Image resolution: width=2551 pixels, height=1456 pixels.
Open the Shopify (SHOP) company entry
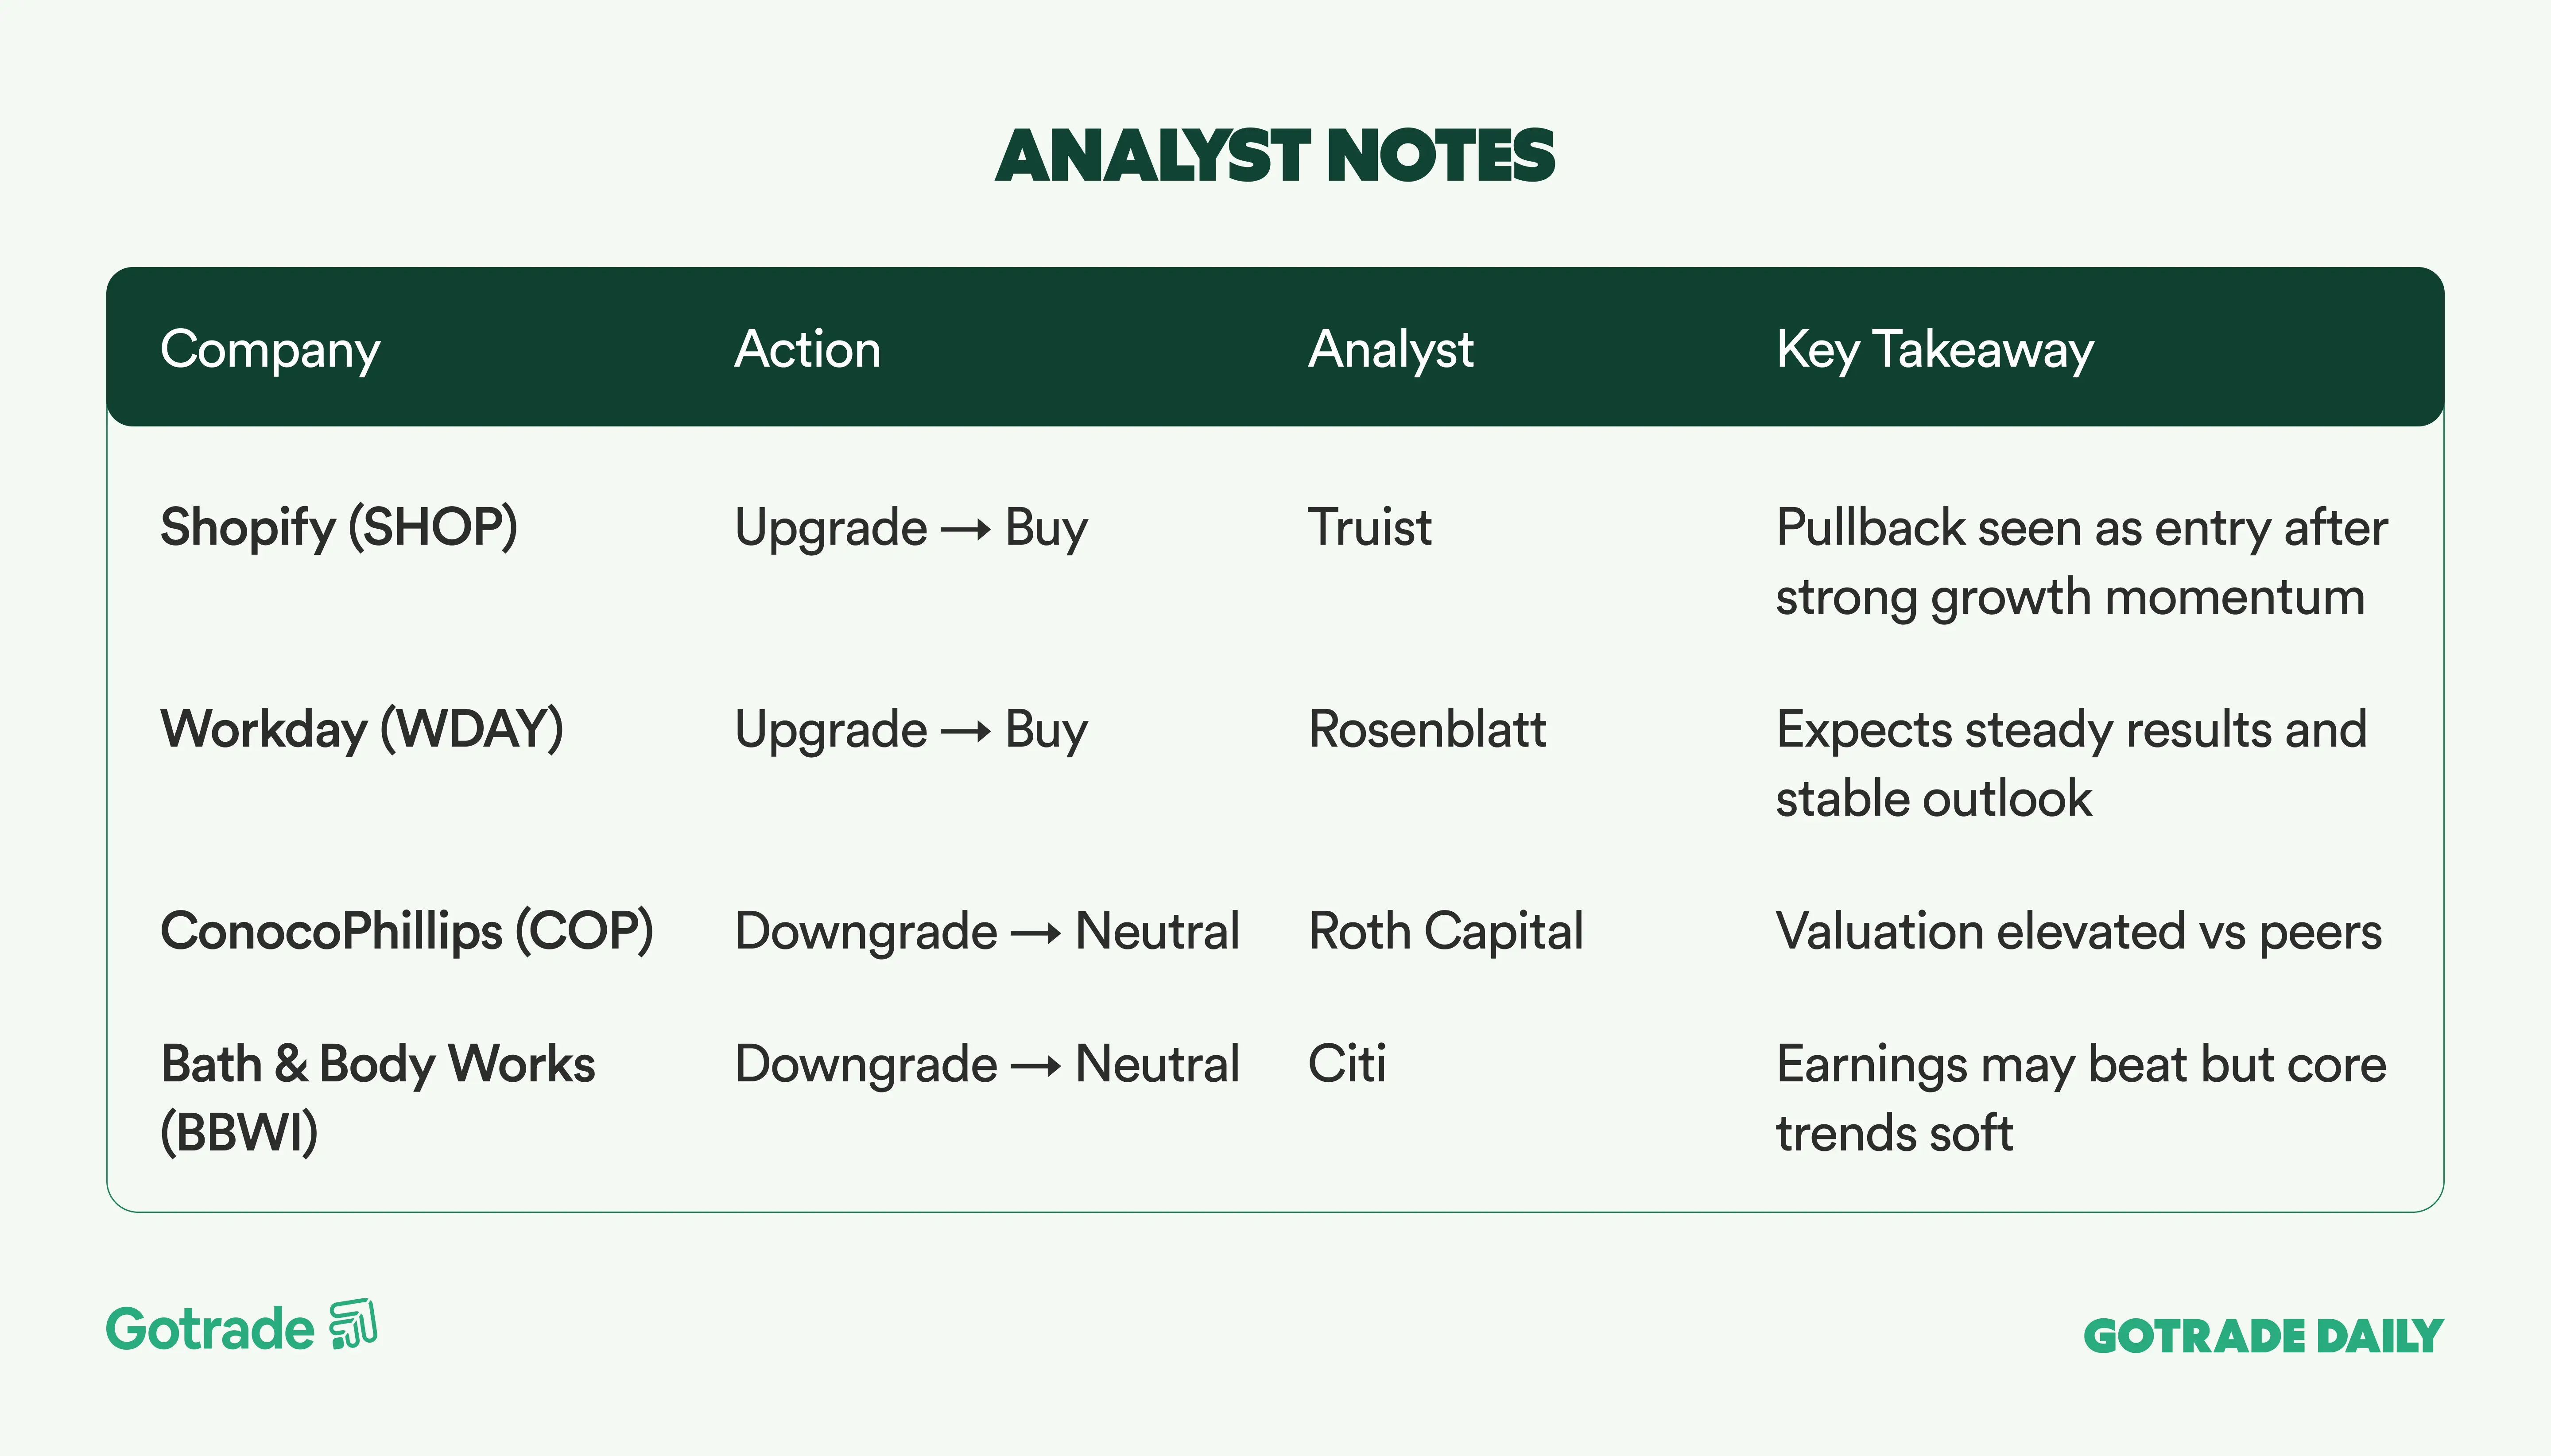(339, 527)
